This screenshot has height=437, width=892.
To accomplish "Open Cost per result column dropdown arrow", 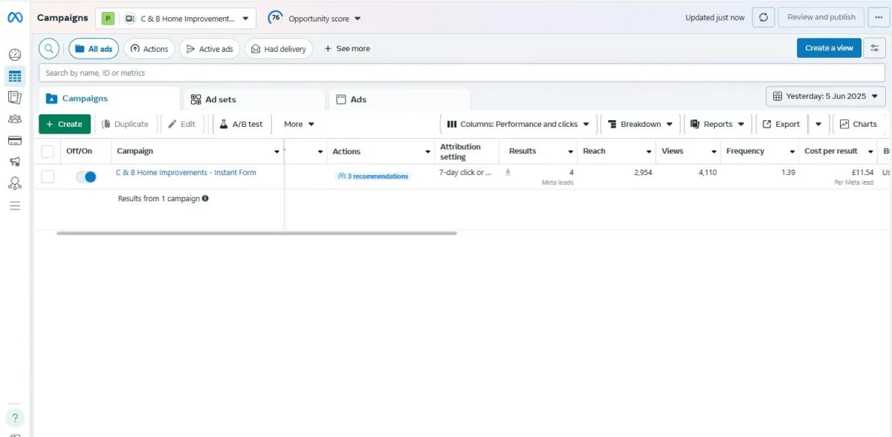I will [x=870, y=151].
